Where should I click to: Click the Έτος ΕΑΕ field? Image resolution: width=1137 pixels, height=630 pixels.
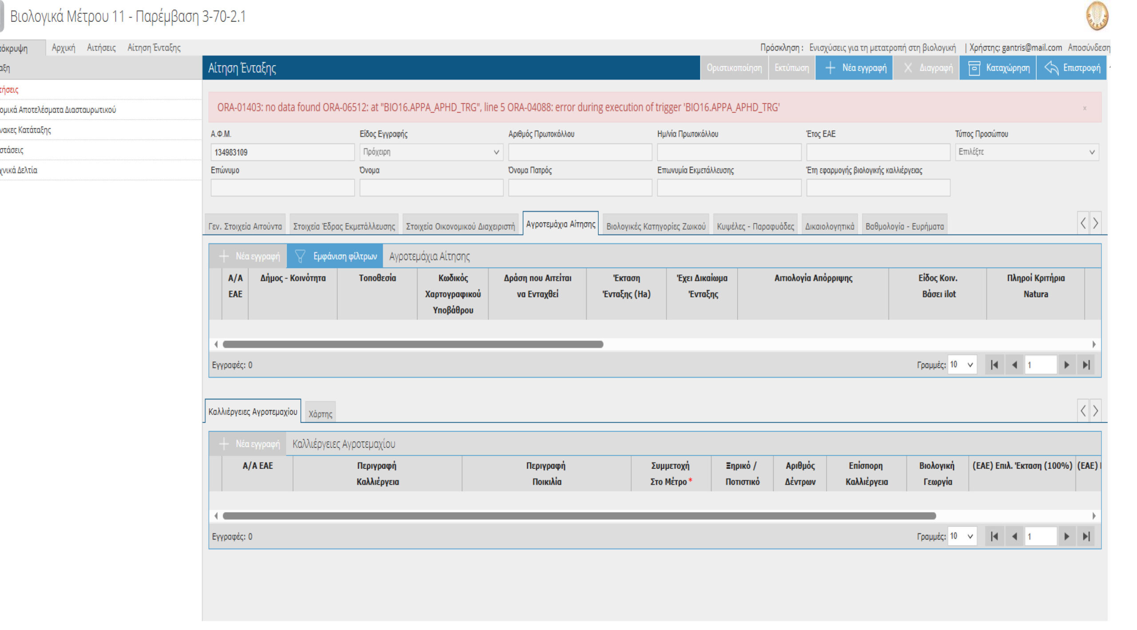pos(878,152)
